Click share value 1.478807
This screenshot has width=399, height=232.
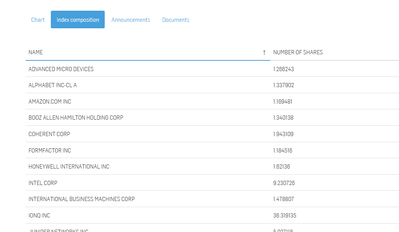[x=284, y=199]
